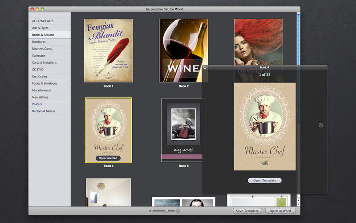Click the green zoom window button
Image resolution: width=356 pixels, height=223 pixels.
(42, 9)
